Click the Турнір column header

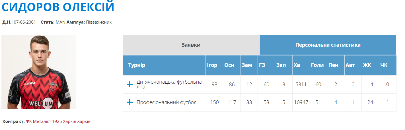pyautogui.click(x=137, y=65)
